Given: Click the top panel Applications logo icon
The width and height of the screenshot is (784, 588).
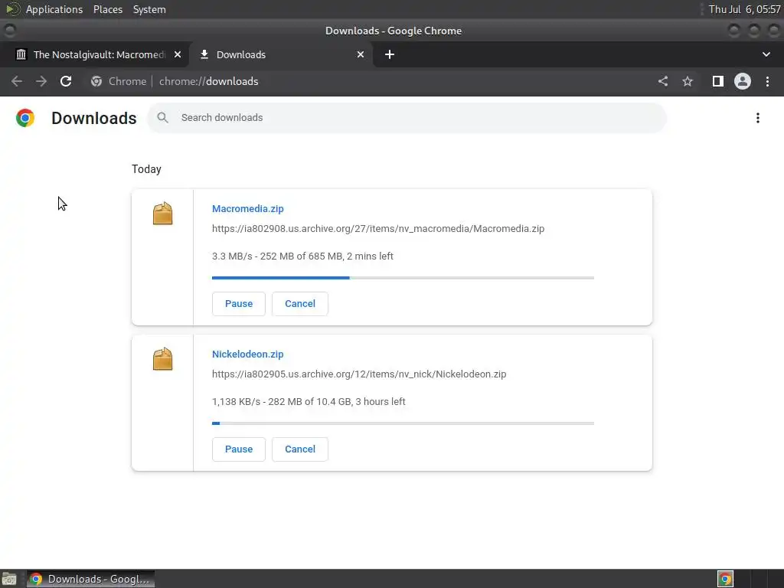Looking at the screenshot, I should [12, 9].
